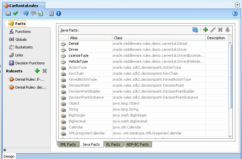Select the Java Facts tab
Image resolution: width=242 pixels, height=159 pixels.
pos(91,144)
